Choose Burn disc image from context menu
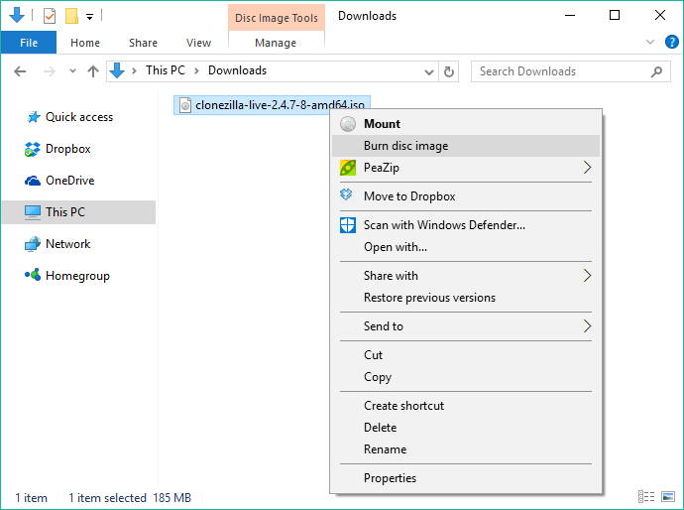 (405, 146)
